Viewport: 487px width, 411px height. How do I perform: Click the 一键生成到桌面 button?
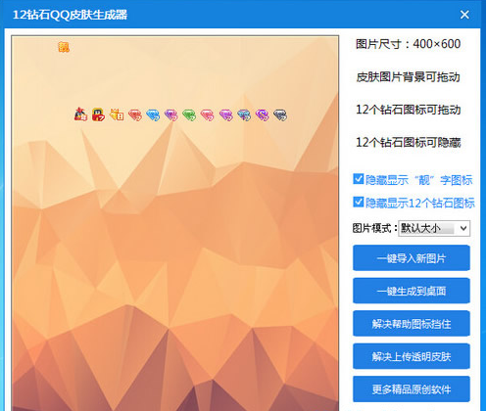(x=412, y=291)
